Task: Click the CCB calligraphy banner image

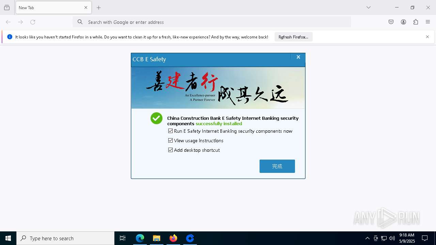Action: [x=218, y=88]
